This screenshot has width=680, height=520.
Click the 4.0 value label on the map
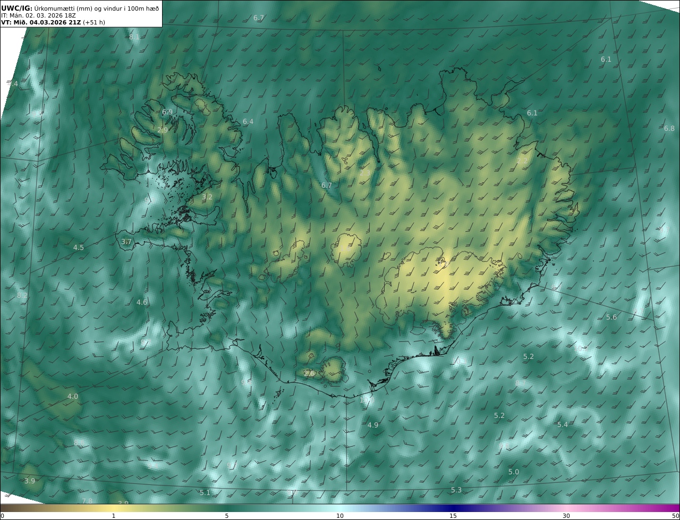[73, 396]
